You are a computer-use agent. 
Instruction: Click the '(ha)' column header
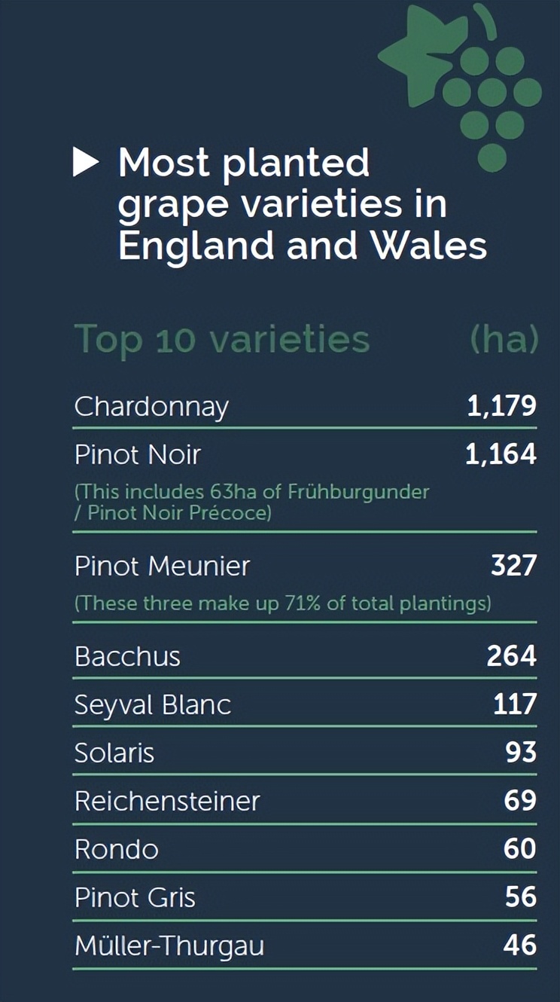[504, 339]
